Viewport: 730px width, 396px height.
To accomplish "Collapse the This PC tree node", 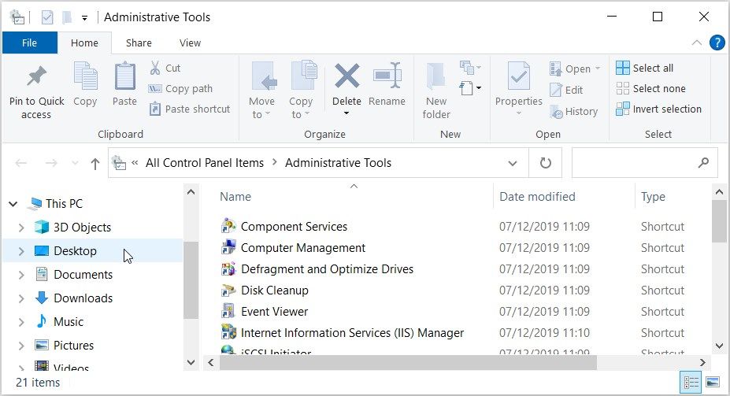I will tap(13, 204).
